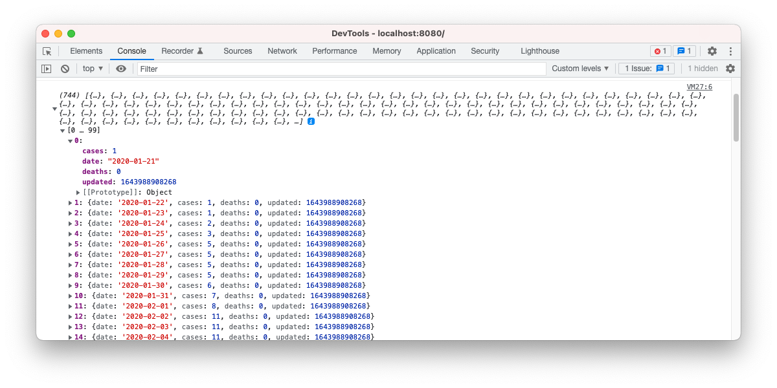Expand entry 1 dated 2020-01-22

pyautogui.click(x=71, y=203)
